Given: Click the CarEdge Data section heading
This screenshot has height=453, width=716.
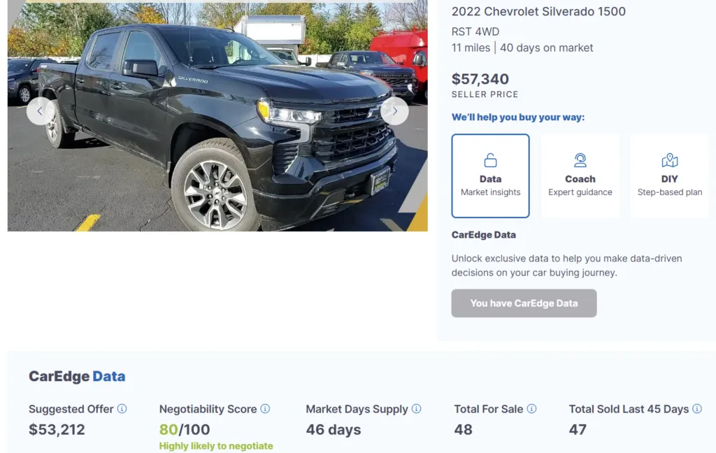Looking at the screenshot, I should tap(77, 376).
